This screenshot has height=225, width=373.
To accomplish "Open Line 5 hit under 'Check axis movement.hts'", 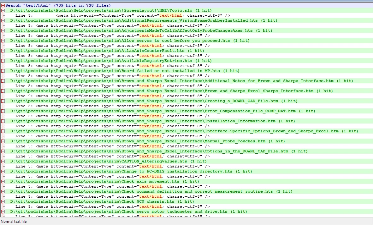I will tap(113, 187).
